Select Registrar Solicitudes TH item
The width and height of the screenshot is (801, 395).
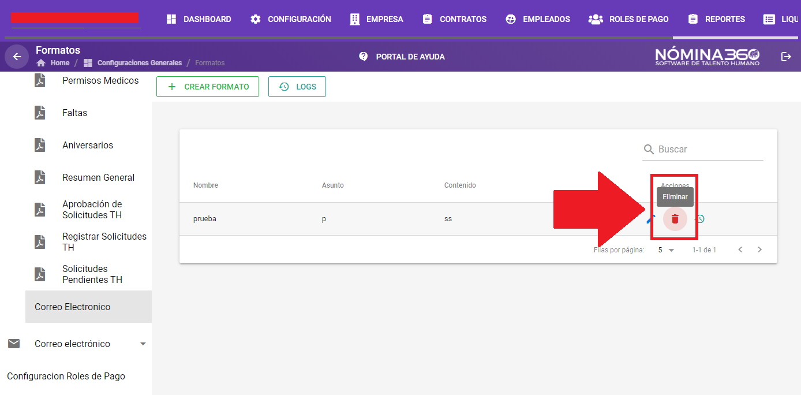click(x=104, y=242)
